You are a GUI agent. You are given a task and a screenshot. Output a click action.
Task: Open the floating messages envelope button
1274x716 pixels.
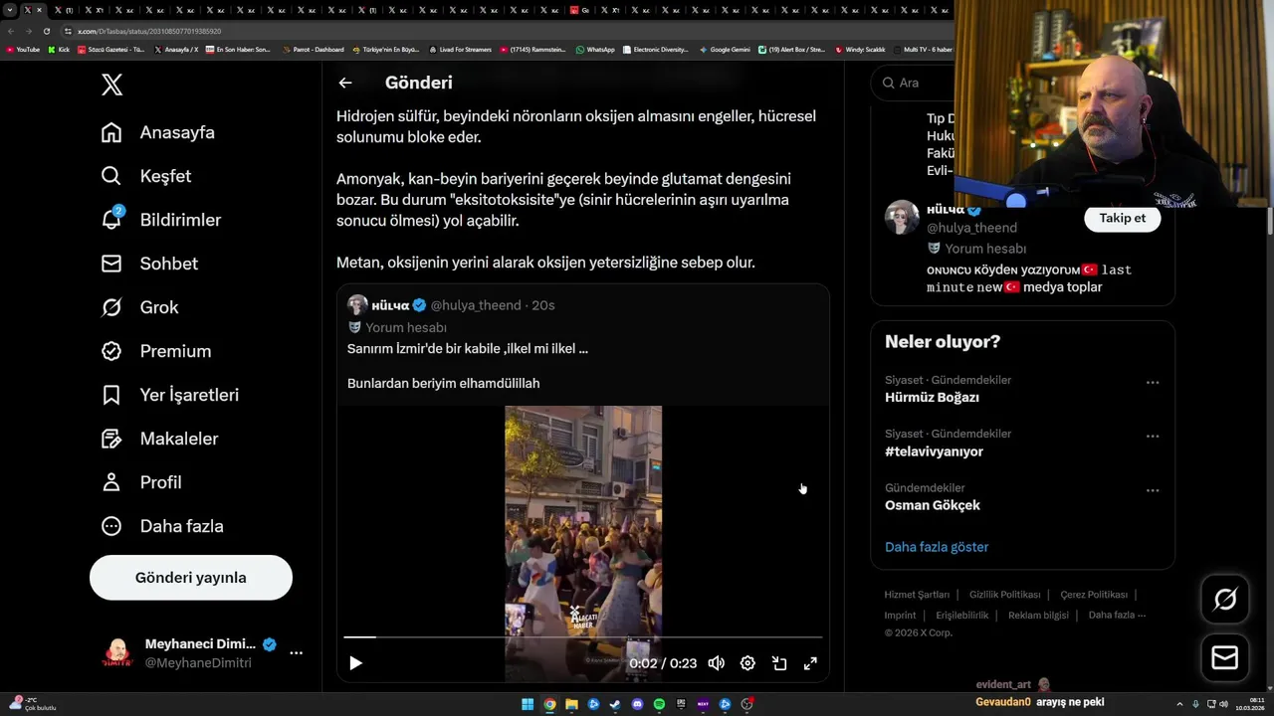coord(1225,658)
